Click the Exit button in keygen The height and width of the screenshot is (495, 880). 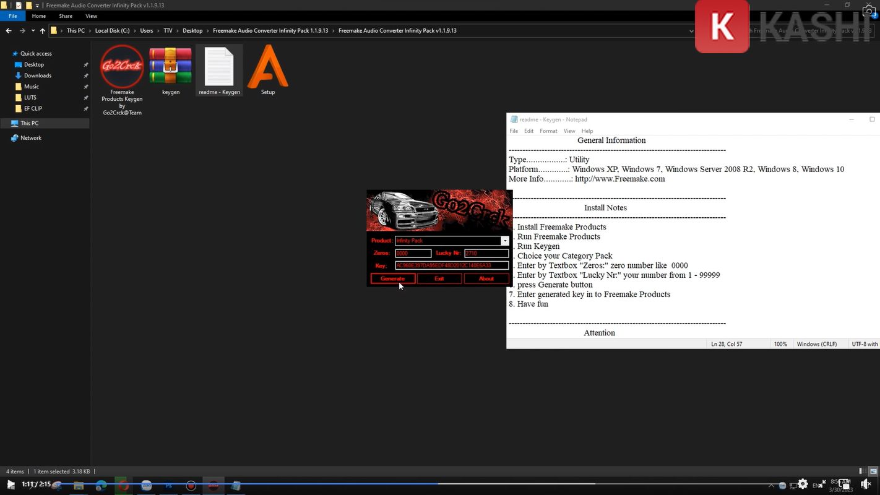[439, 278]
